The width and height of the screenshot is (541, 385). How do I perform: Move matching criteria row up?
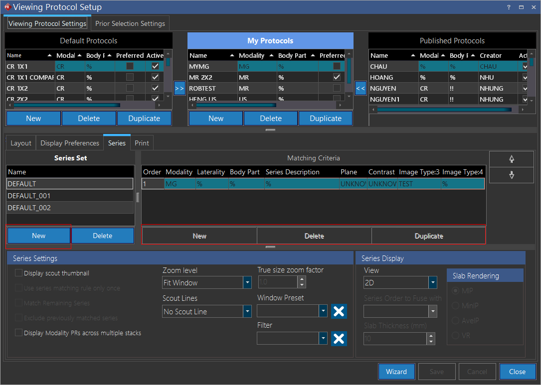coord(512,159)
